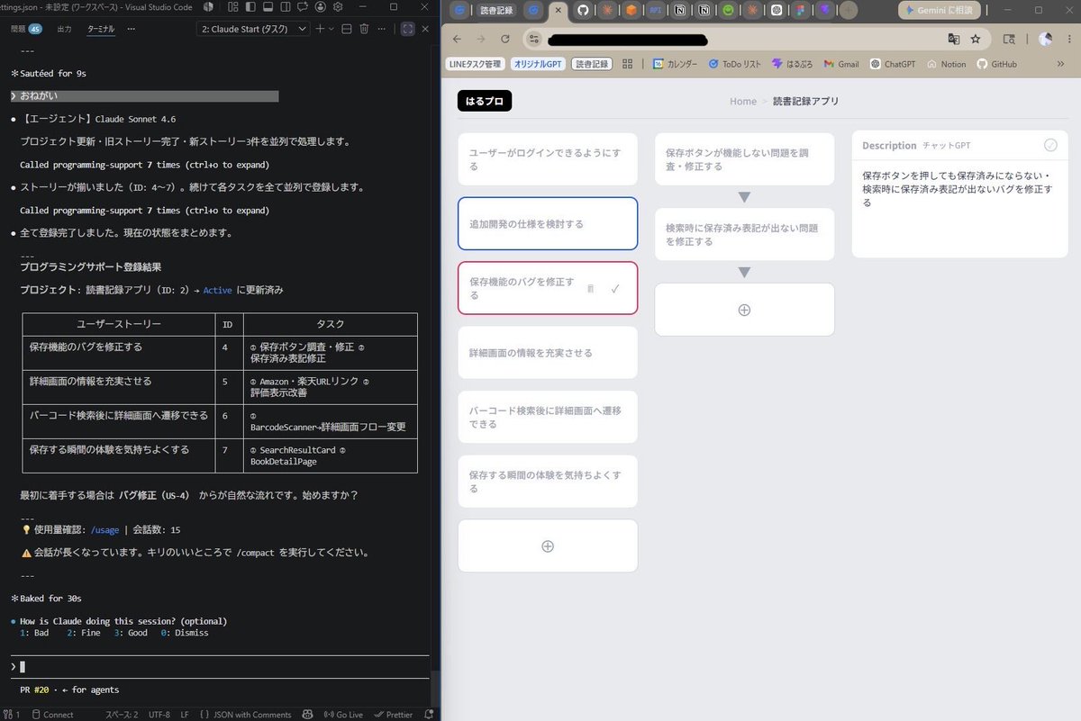The height and width of the screenshot is (721, 1081).
Task: Click the Gemini に相談 button
Action: pyautogui.click(x=939, y=10)
